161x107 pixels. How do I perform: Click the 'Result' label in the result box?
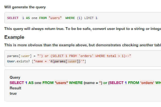15,88
